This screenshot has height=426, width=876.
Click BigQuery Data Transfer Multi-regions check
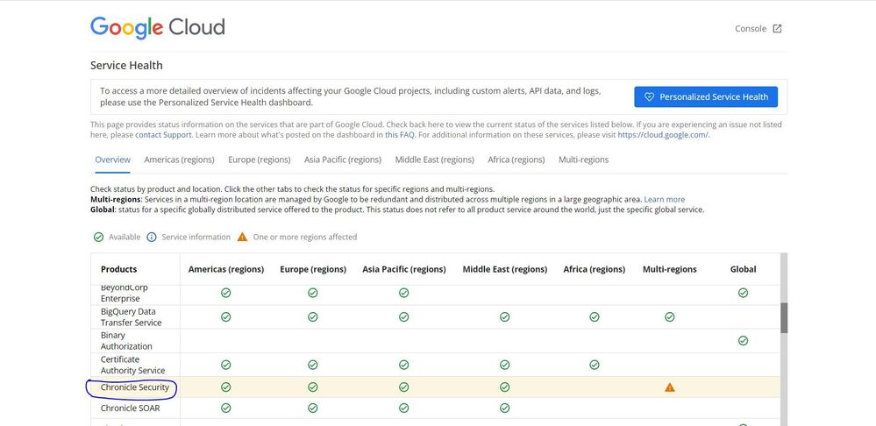tap(670, 316)
